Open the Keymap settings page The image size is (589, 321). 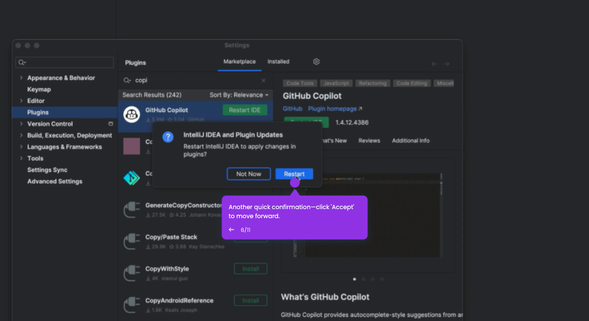click(x=39, y=90)
